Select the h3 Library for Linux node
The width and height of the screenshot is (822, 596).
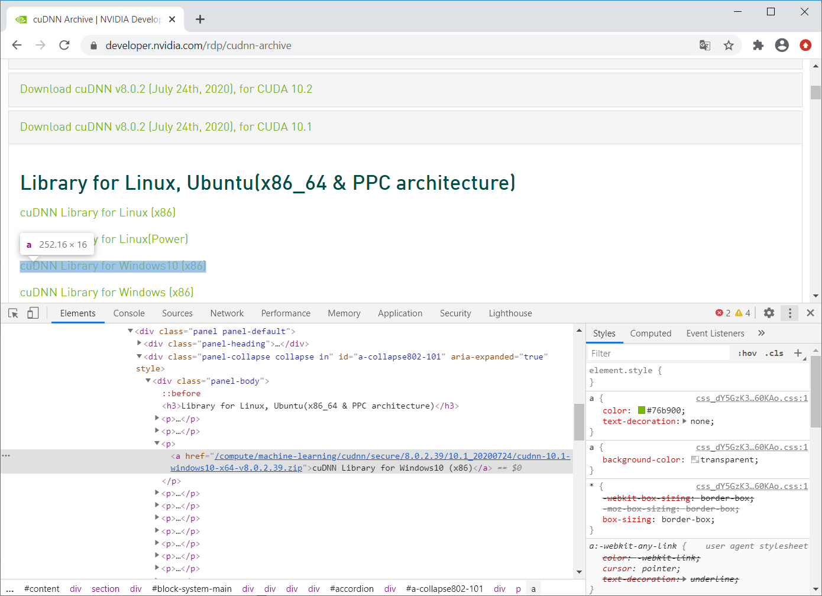coord(310,406)
